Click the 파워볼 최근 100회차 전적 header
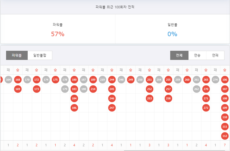The width and height of the screenshot is (230, 151). pos(115,7)
